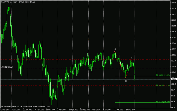This screenshot has height=111, width=177.
Task: Click the A point label
Action: point(115,49)
